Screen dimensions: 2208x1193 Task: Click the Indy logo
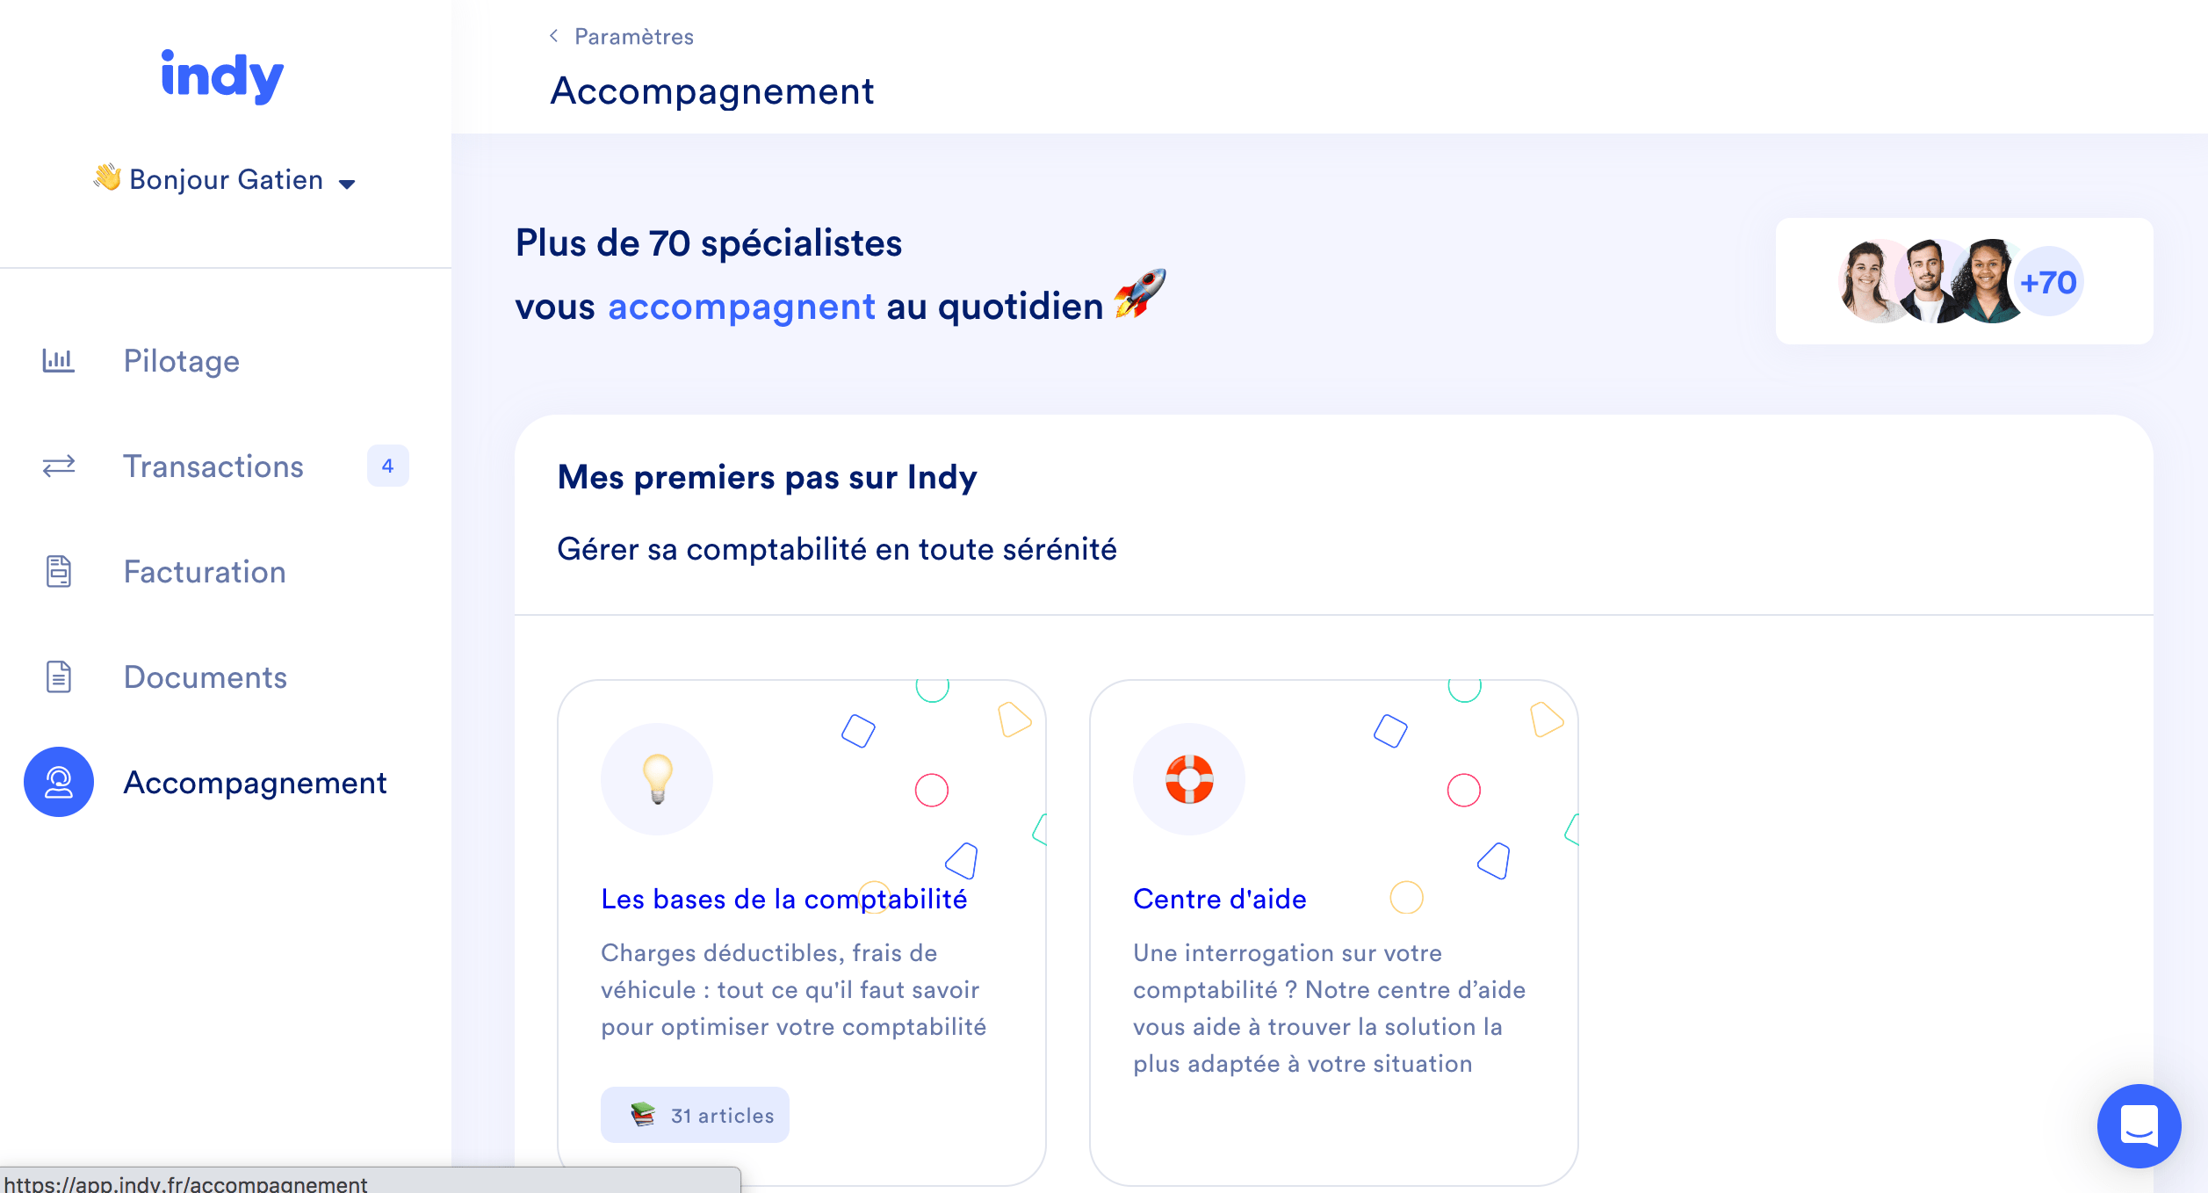click(x=222, y=76)
